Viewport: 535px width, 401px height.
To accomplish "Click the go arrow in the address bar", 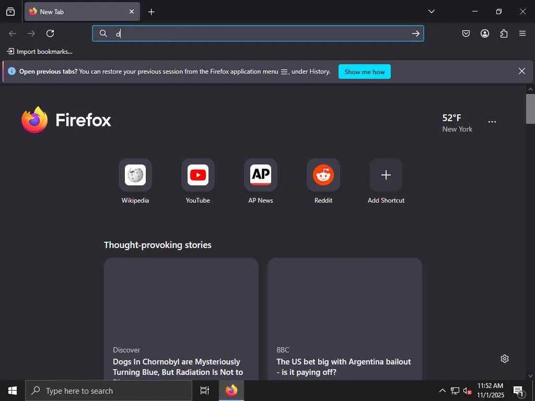I will tap(415, 33).
